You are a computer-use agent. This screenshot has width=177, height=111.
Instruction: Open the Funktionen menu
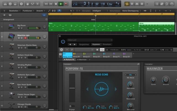tap(28, 11)
